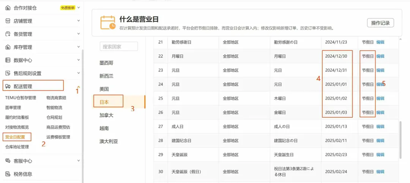
Task: Select 加拿大 in country list
Action: [106, 115]
